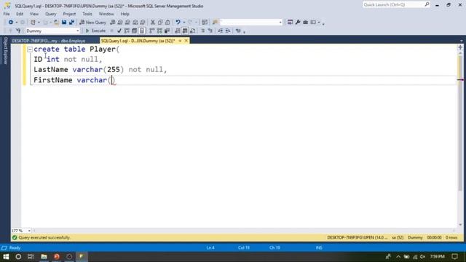466x262 pixels.
Task: Open an Analysis Services XMLA Query
Action: pyautogui.click(x=135, y=23)
